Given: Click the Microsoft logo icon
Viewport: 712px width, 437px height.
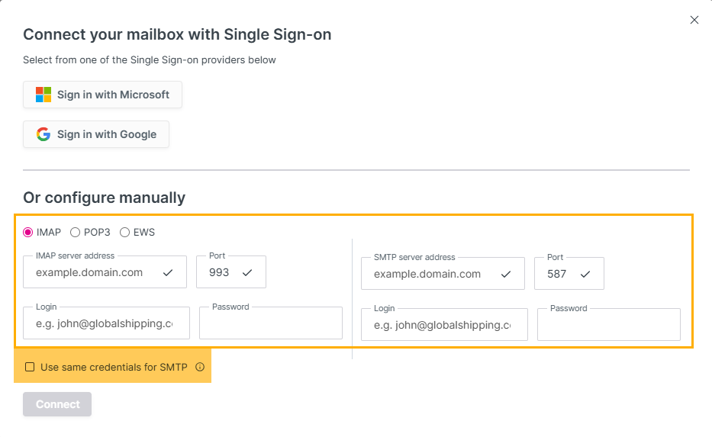Looking at the screenshot, I should [43, 95].
